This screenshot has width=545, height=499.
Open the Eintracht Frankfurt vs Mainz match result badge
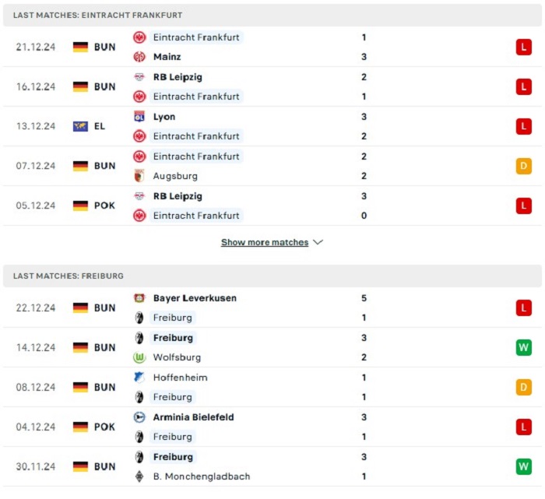[523, 47]
